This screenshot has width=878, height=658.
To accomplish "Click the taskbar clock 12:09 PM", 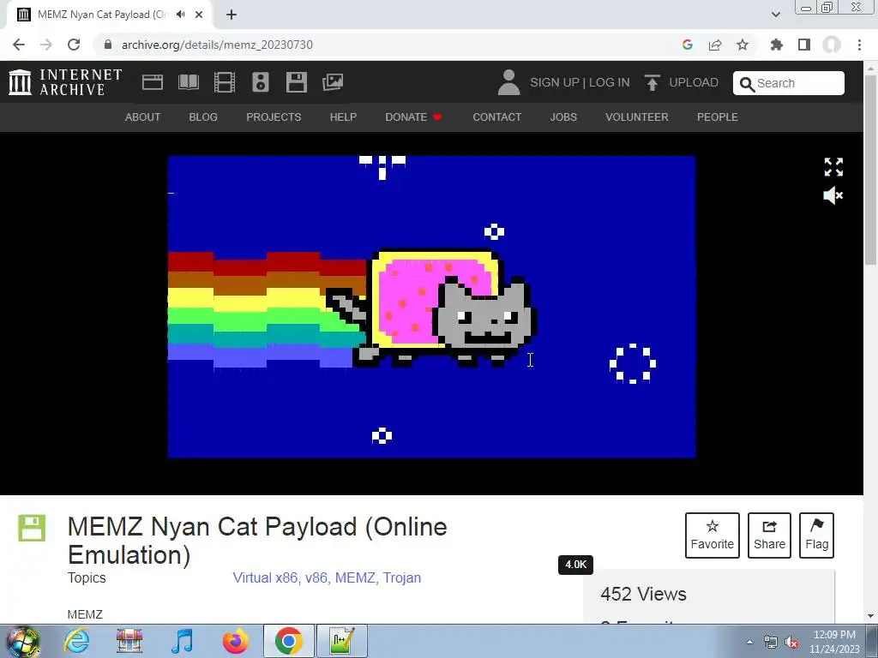I will (x=834, y=635).
